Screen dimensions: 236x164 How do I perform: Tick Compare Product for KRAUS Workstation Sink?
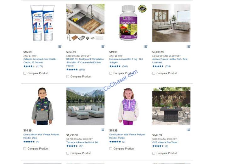[x=68, y=76]
